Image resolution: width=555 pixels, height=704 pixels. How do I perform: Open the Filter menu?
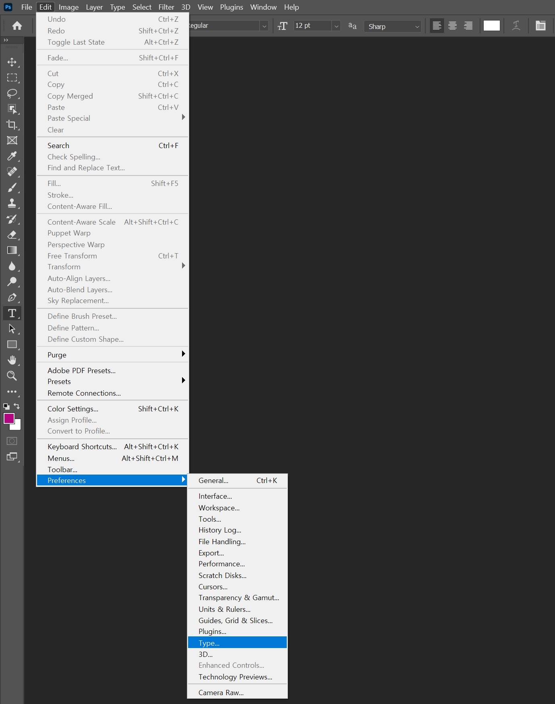pos(166,7)
